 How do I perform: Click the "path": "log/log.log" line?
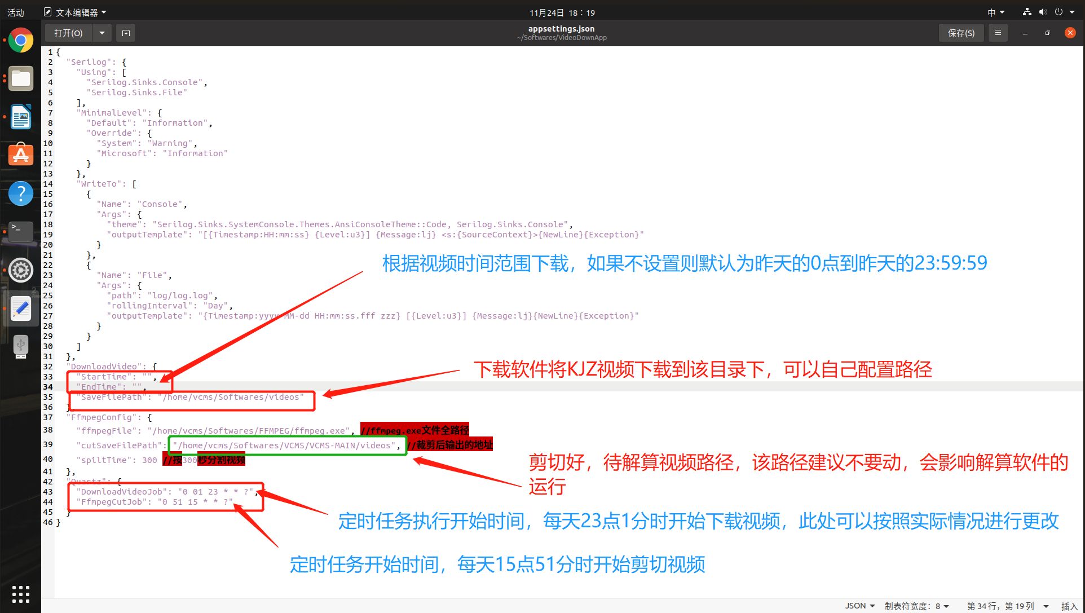(x=162, y=296)
